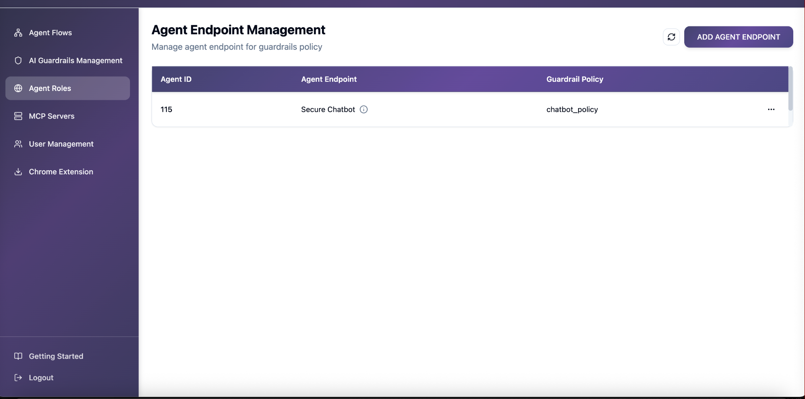Click the Chrome Extension download icon
Image resolution: width=805 pixels, height=399 pixels.
18,172
